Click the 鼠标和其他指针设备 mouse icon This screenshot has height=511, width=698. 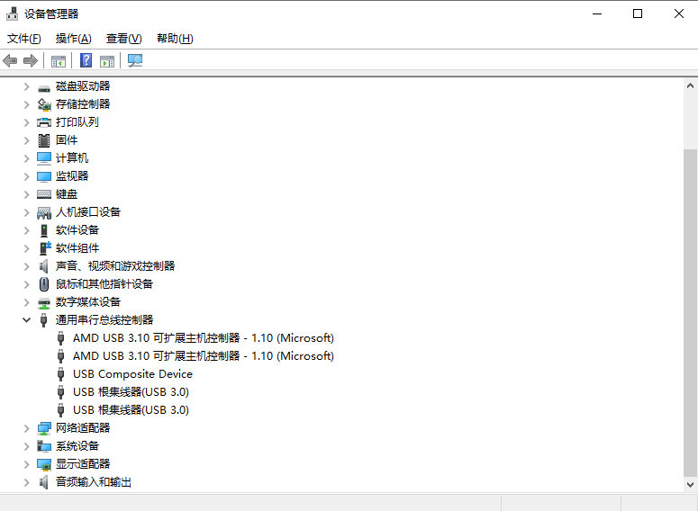coord(44,284)
